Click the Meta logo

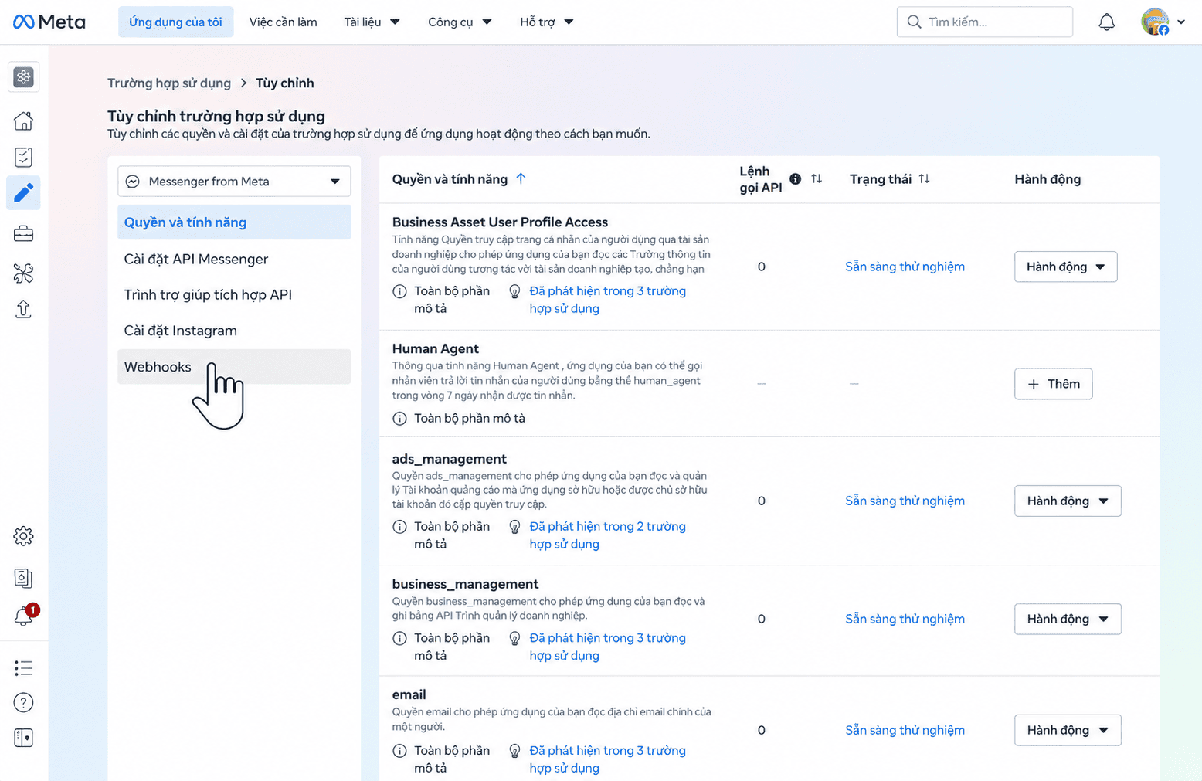click(49, 22)
